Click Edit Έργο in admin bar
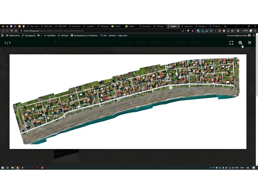Viewport: 258px width, 194px height. click(x=63, y=36)
